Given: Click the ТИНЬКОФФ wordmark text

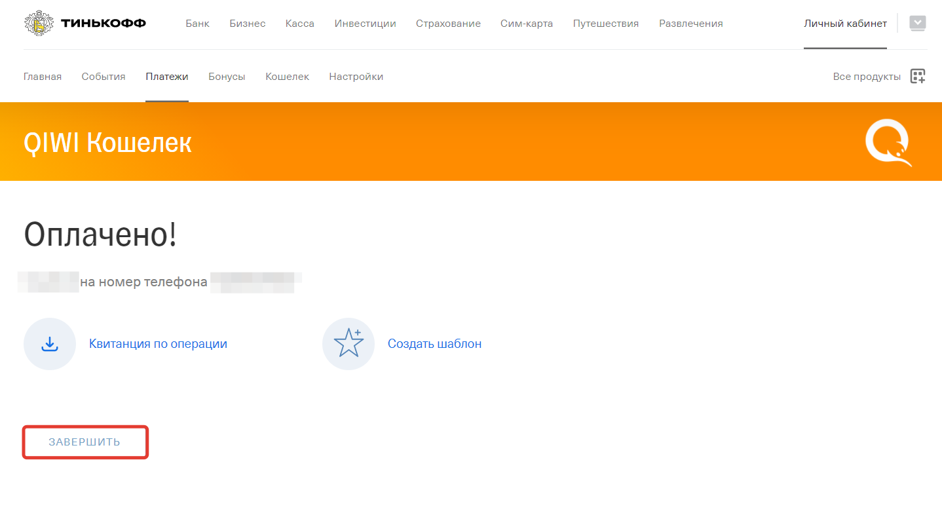Looking at the screenshot, I should coord(104,24).
